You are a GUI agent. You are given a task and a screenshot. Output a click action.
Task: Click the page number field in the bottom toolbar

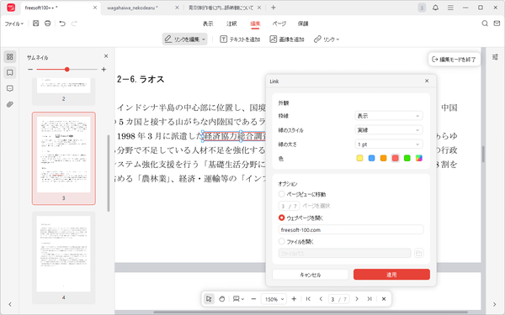pyautogui.click(x=338, y=299)
